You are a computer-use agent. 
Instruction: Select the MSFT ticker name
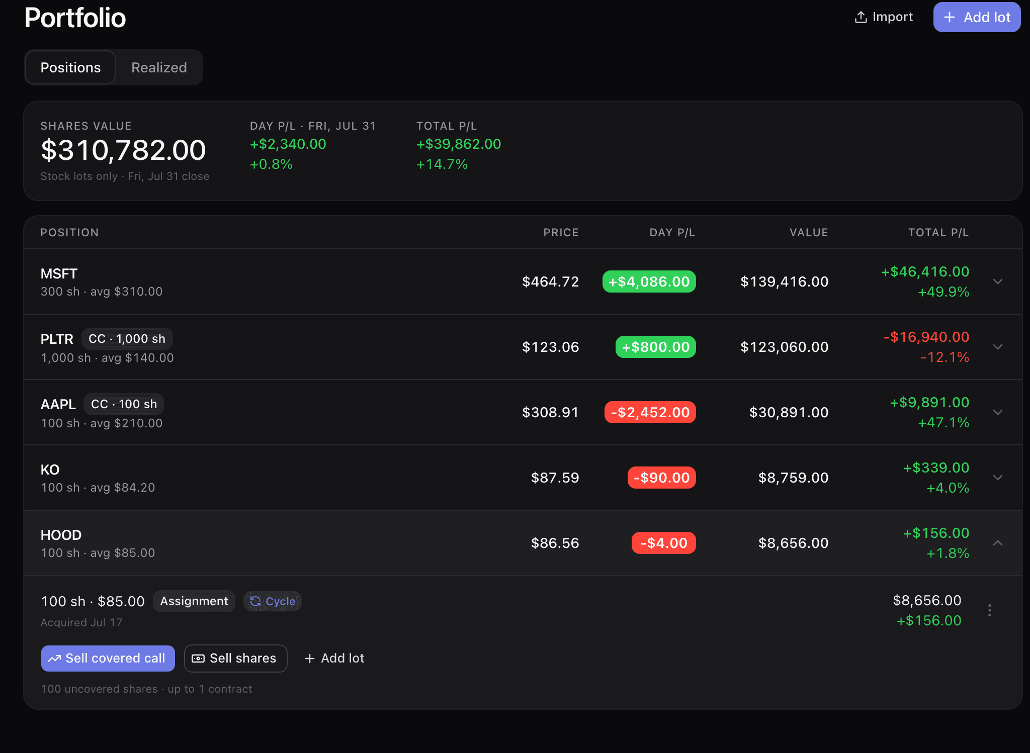[59, 274]
